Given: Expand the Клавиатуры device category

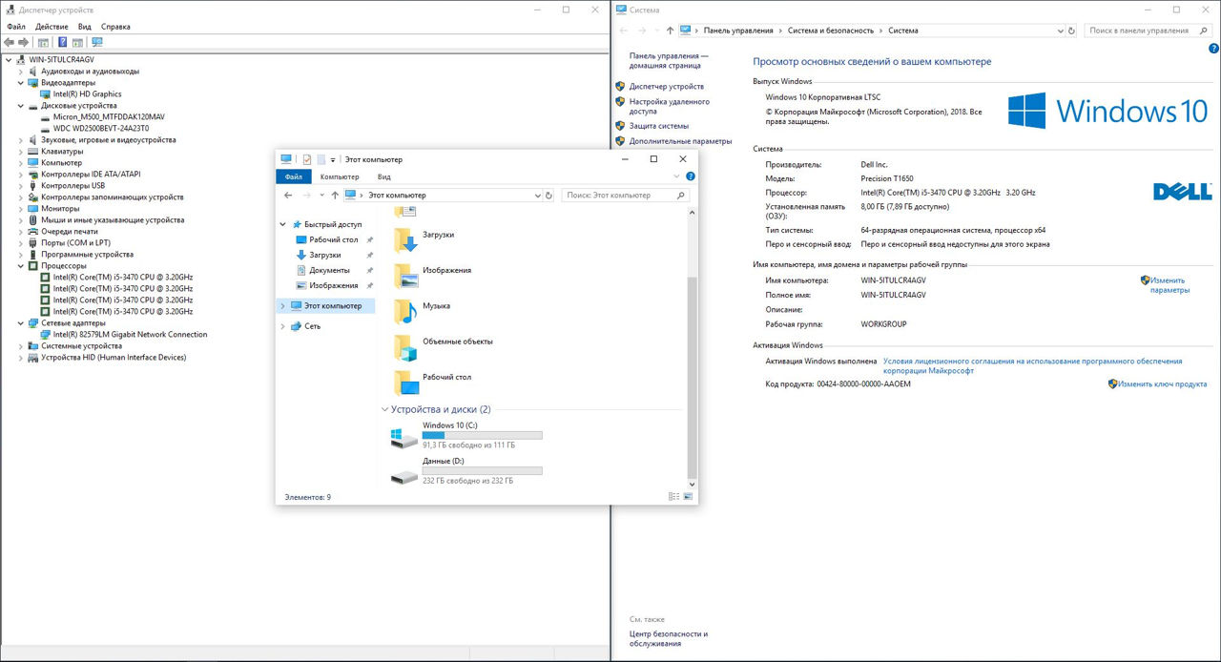Looking at the screenshot, I should (x=21, y=152).
